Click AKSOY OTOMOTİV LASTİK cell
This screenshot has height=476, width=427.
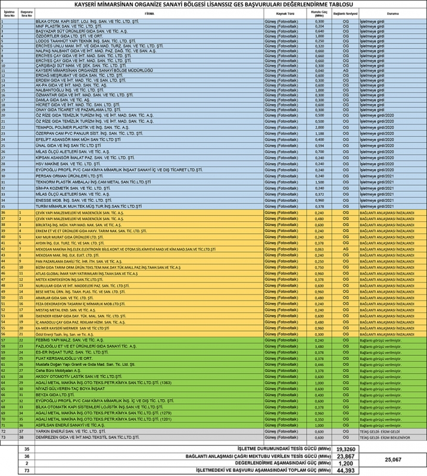[x=149, y=377]
